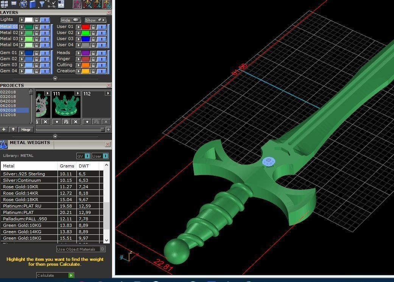Select the funnel filter icon in the toolbar
394x282 pixels.
click(x=42, y=5)
